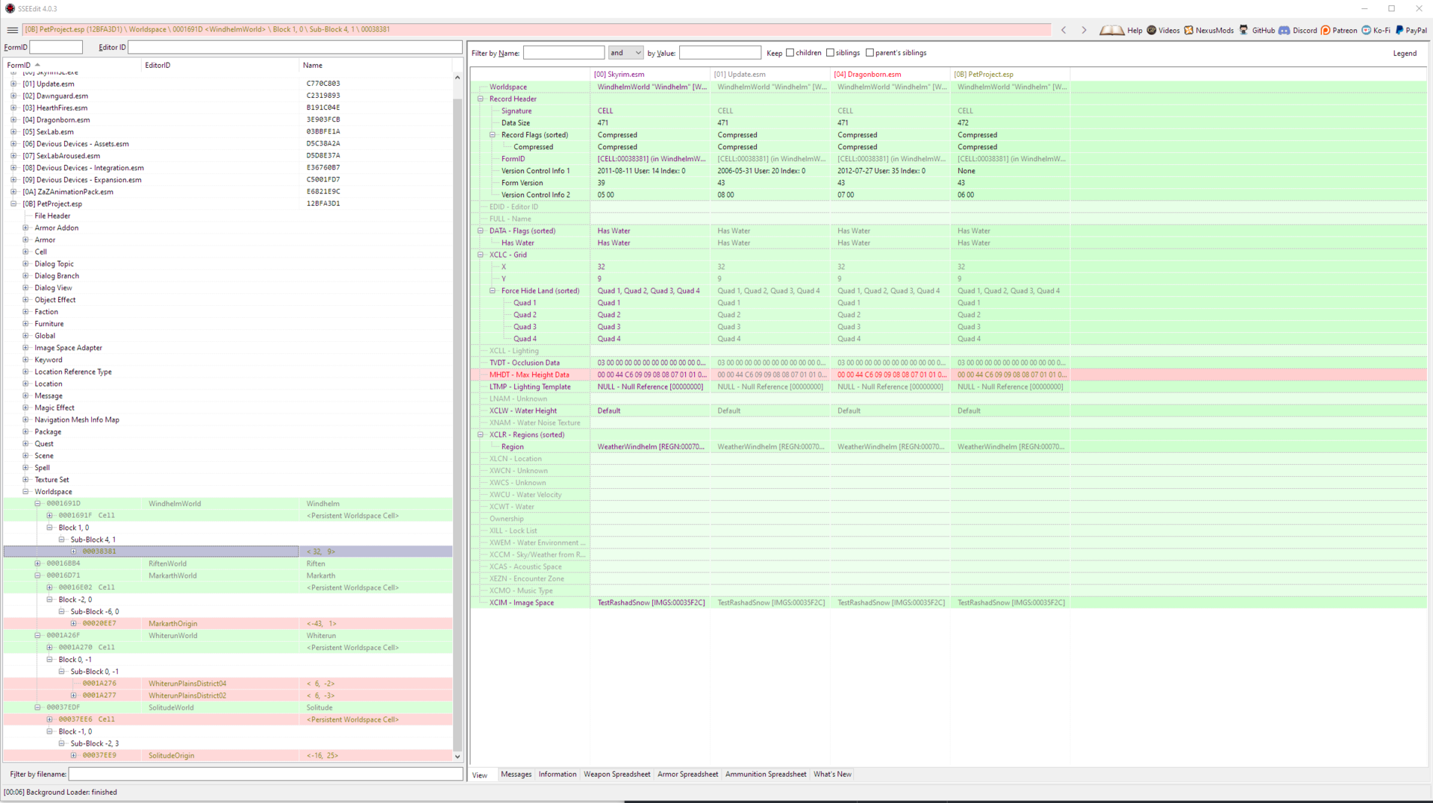
Task: Open the hamburger main menu
Action: click(12, 30)
